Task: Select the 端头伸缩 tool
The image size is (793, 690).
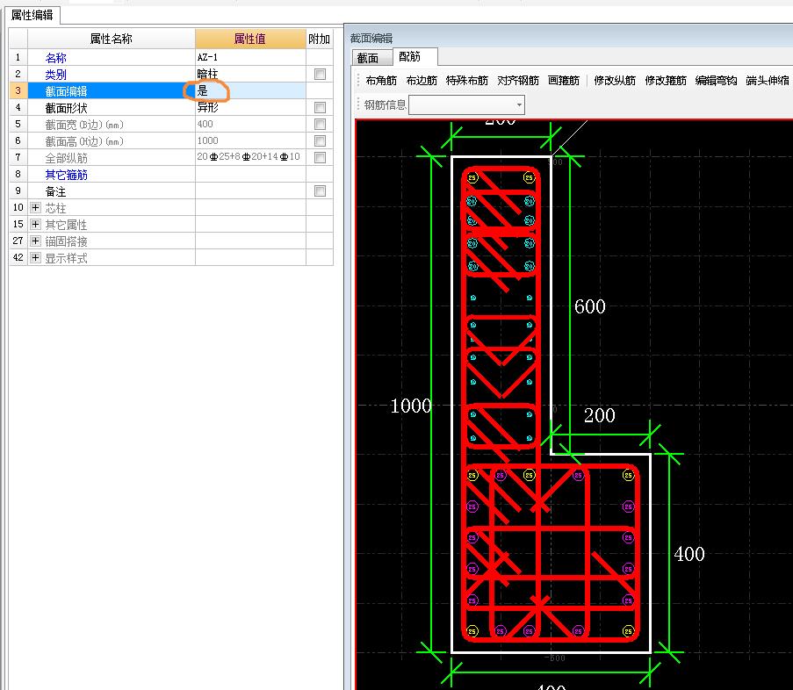Action: coord(768,81)
